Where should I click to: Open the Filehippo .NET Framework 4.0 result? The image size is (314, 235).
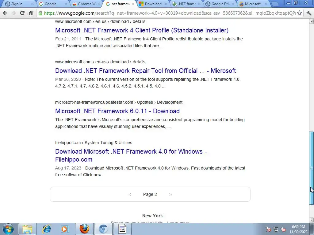point(131,155)
